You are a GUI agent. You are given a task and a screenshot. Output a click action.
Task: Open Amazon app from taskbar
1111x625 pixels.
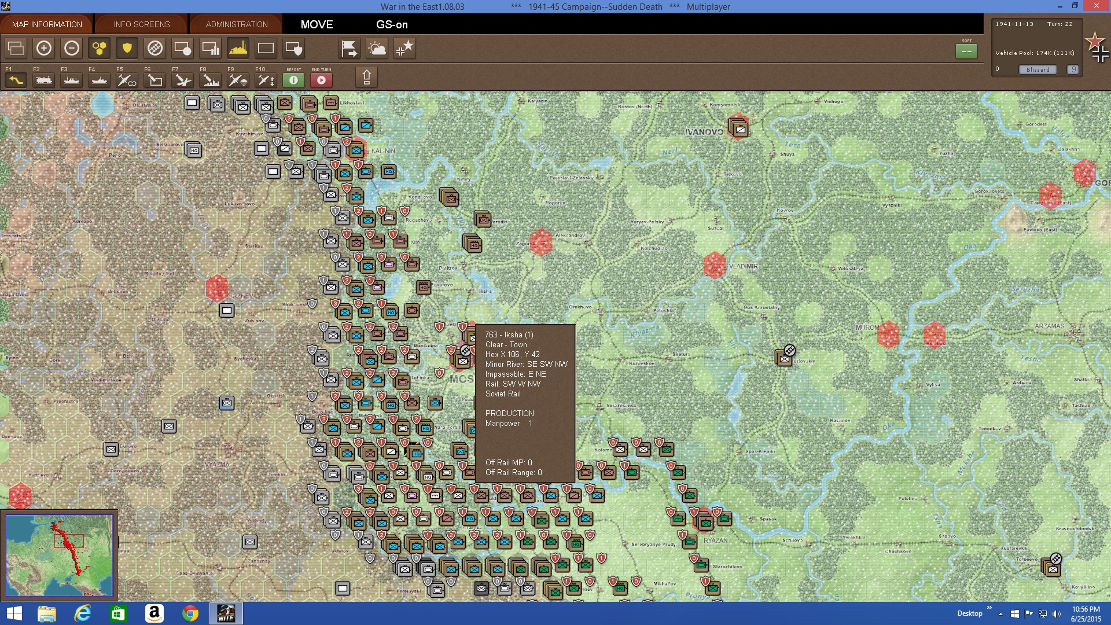(154, 613)
